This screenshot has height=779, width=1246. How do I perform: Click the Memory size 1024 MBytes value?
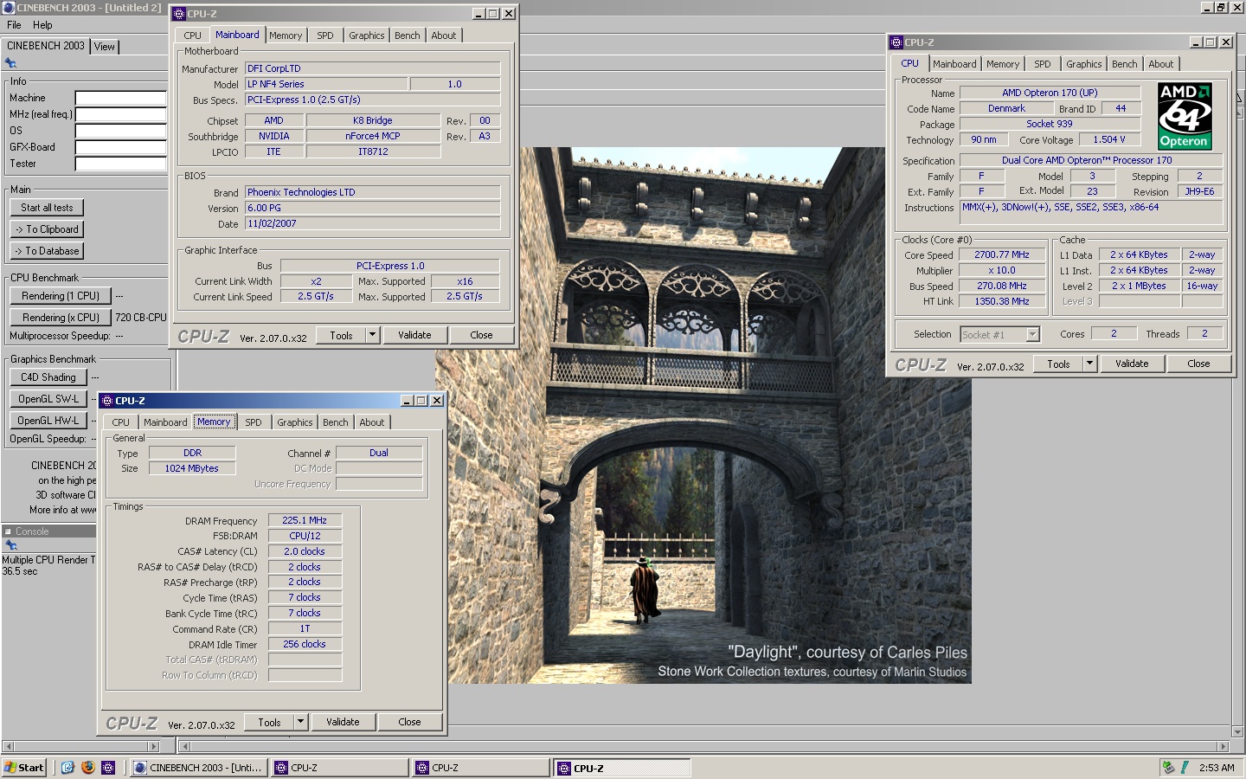click(192, 468)
